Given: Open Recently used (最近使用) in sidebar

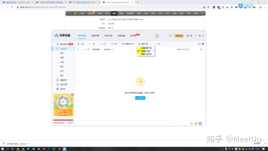Looking at the screenshot, I should pos(64,44).
